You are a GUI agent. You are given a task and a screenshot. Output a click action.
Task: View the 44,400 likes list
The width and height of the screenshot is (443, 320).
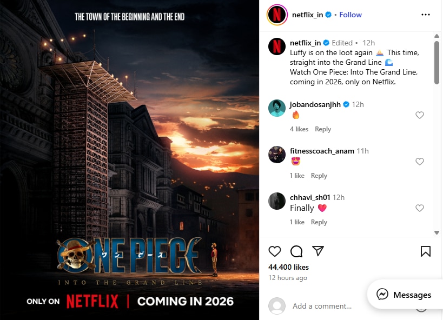[288, 267]
